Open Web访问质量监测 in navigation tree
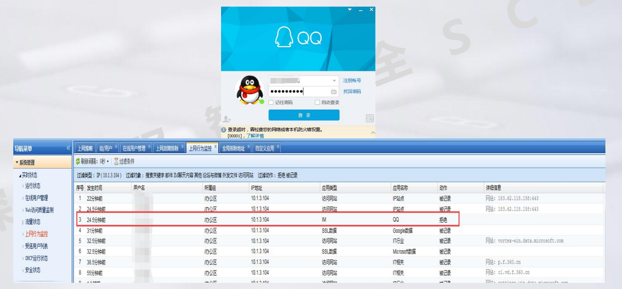The width and height of the screenshot is (622, 289). (x=39, y=210)
